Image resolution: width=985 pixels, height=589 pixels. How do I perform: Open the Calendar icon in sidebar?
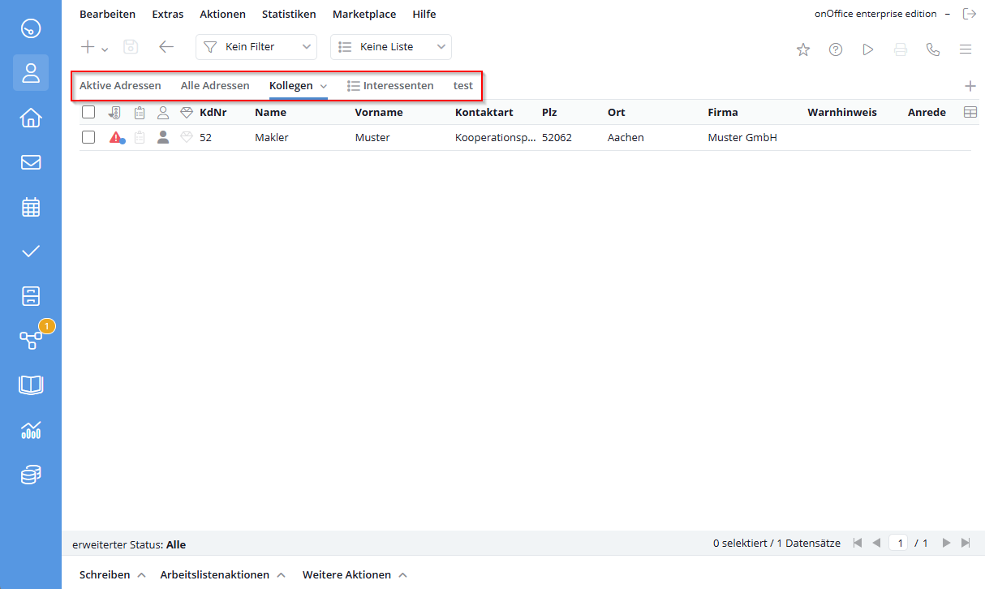click(x=31, y=207)
